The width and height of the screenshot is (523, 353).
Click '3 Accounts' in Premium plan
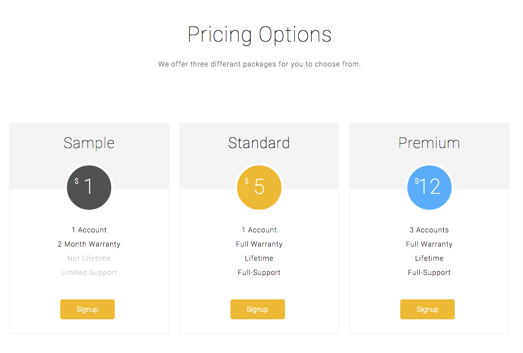click(x=429, y=230)
